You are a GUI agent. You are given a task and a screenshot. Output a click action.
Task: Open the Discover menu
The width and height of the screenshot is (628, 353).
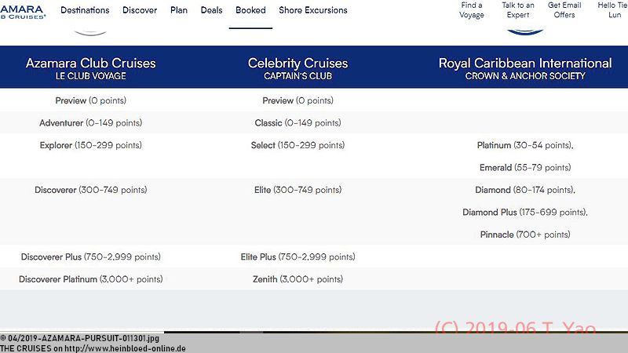pyautogui.click(x=140, y=10)
